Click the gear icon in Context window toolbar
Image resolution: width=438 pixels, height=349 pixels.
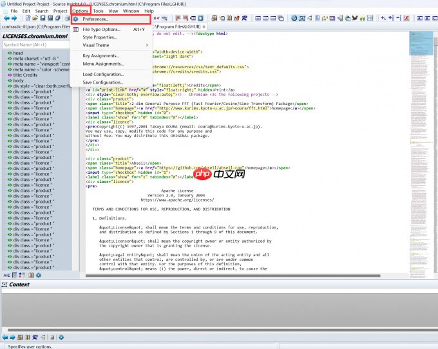[x=61, y=337]
